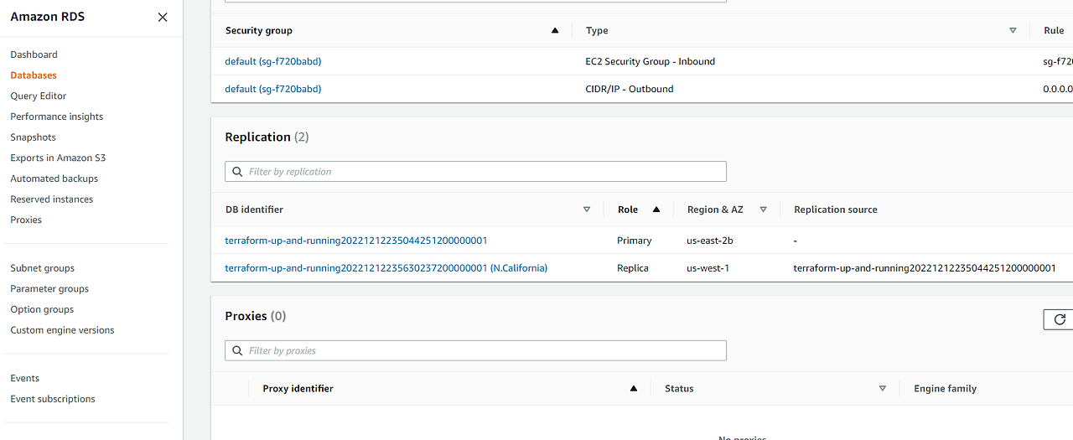Open Snapshots in sidebar
This screenshot has height=440, width=1073.
[x=34, y=137]
